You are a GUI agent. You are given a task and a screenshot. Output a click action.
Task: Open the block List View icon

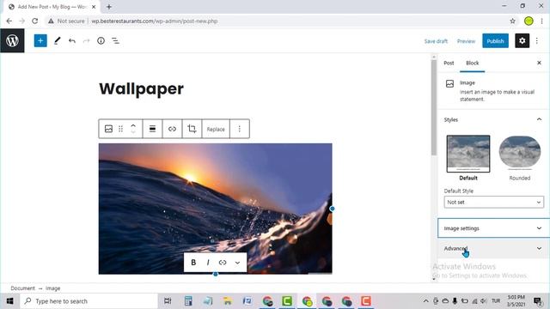115,41
